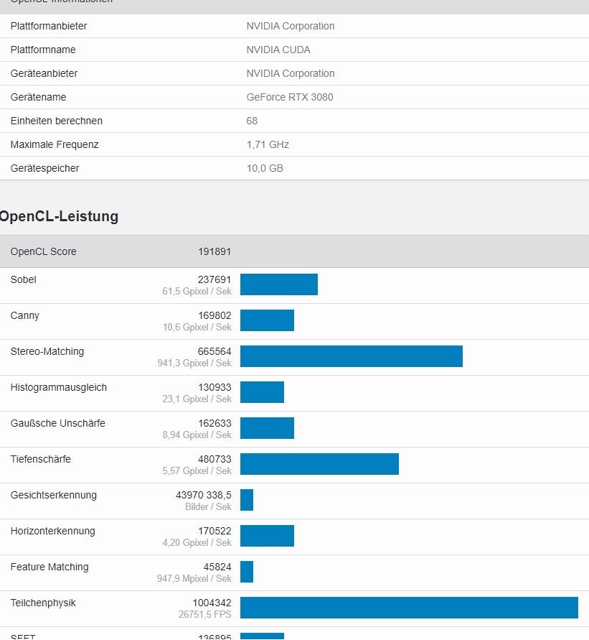
Task: Click the Tiefenschärfe label
Action: (x=41, y=459)
